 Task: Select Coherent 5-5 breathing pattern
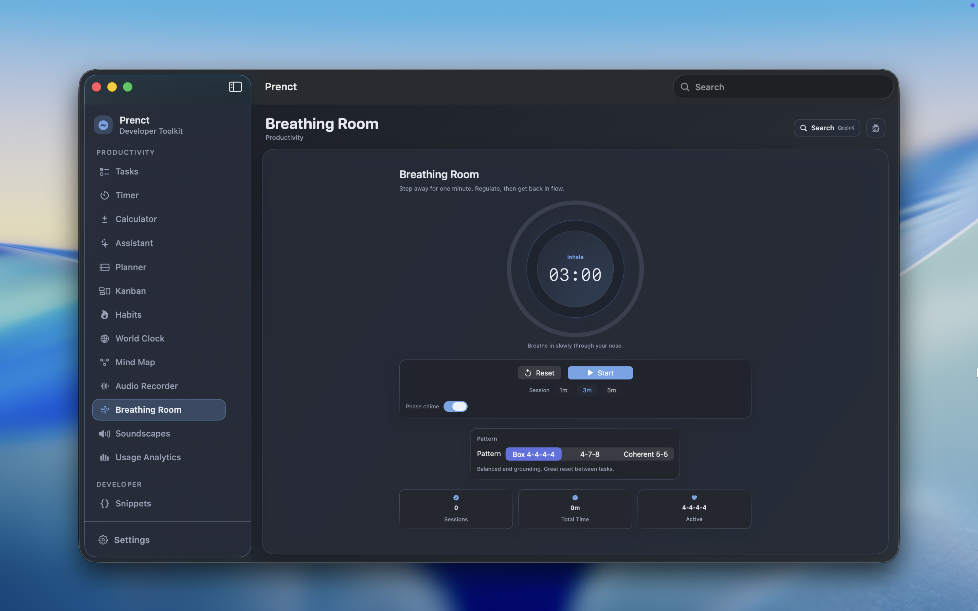pos(645,454)
